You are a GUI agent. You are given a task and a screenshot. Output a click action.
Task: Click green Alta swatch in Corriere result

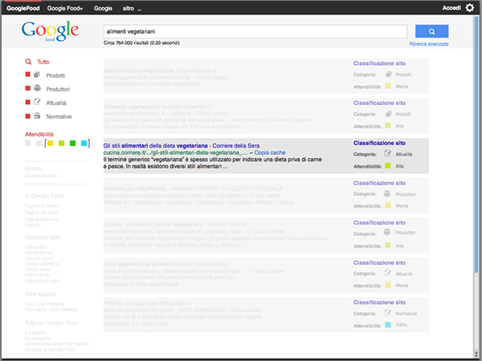point(388,166)
